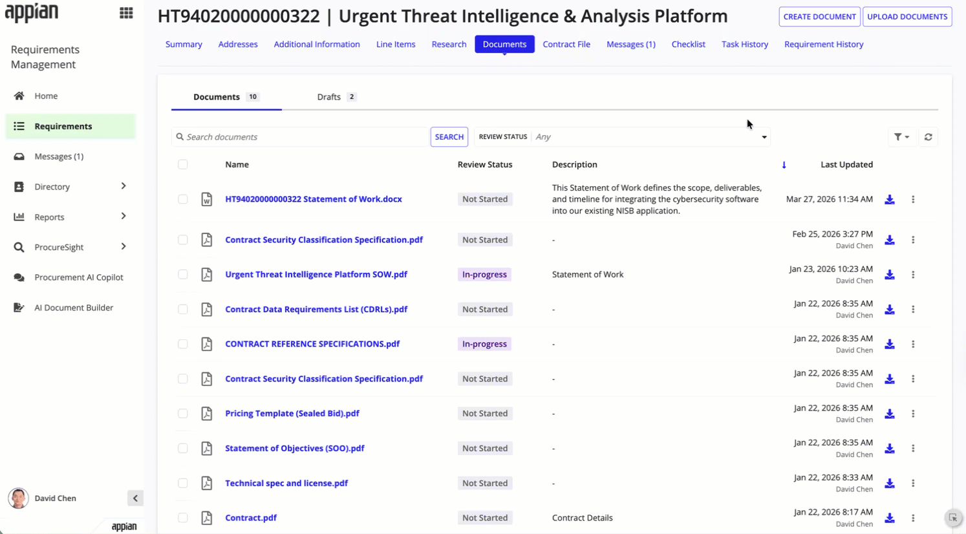This screenshot has height=534, width=966.
Task: Open Statement of Objectives (SOO).pdf link
Action: [295, 448]
